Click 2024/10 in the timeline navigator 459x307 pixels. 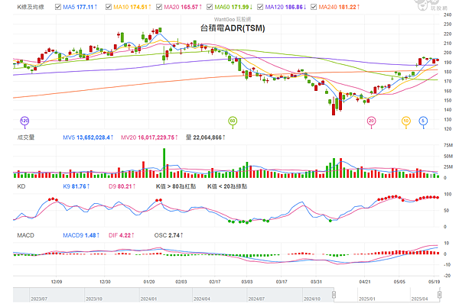[312, 299]
